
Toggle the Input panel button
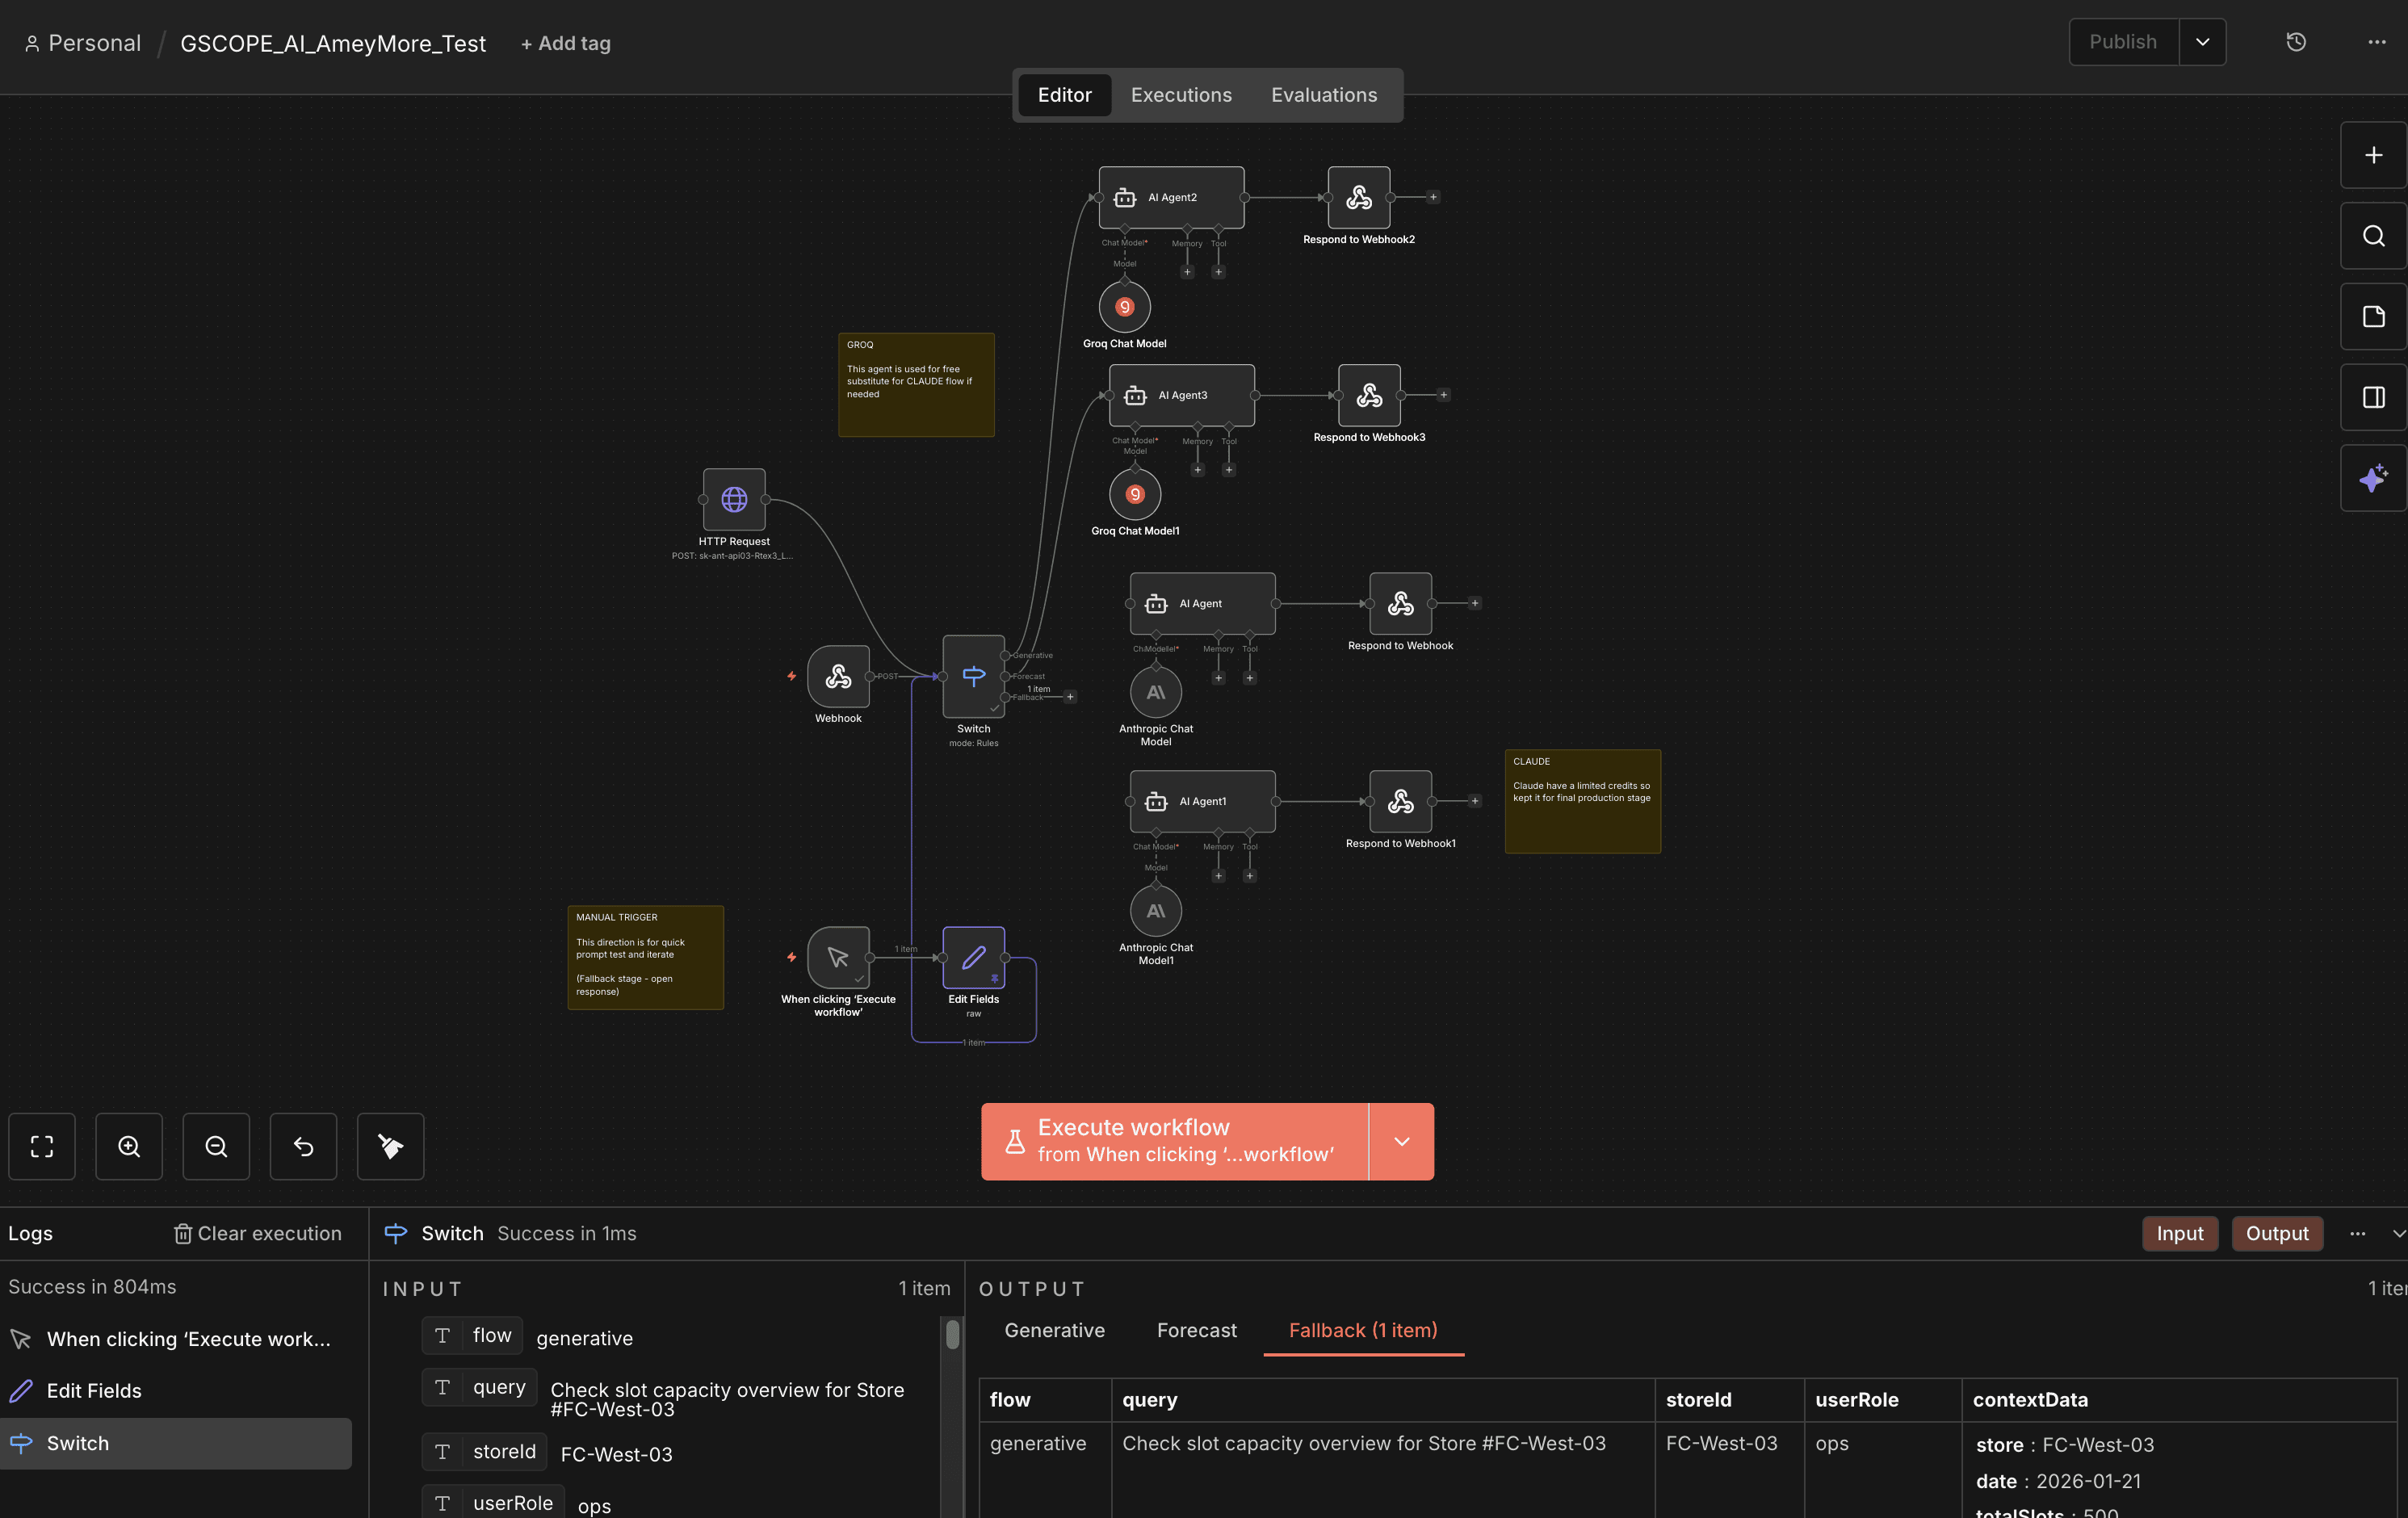point(2179,1233)
